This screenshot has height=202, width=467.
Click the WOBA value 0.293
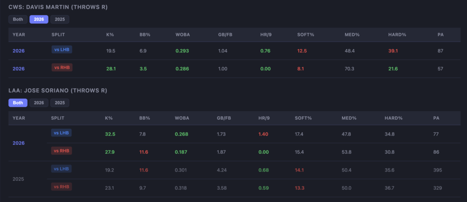pyautogui.click(x=182, y=51)
